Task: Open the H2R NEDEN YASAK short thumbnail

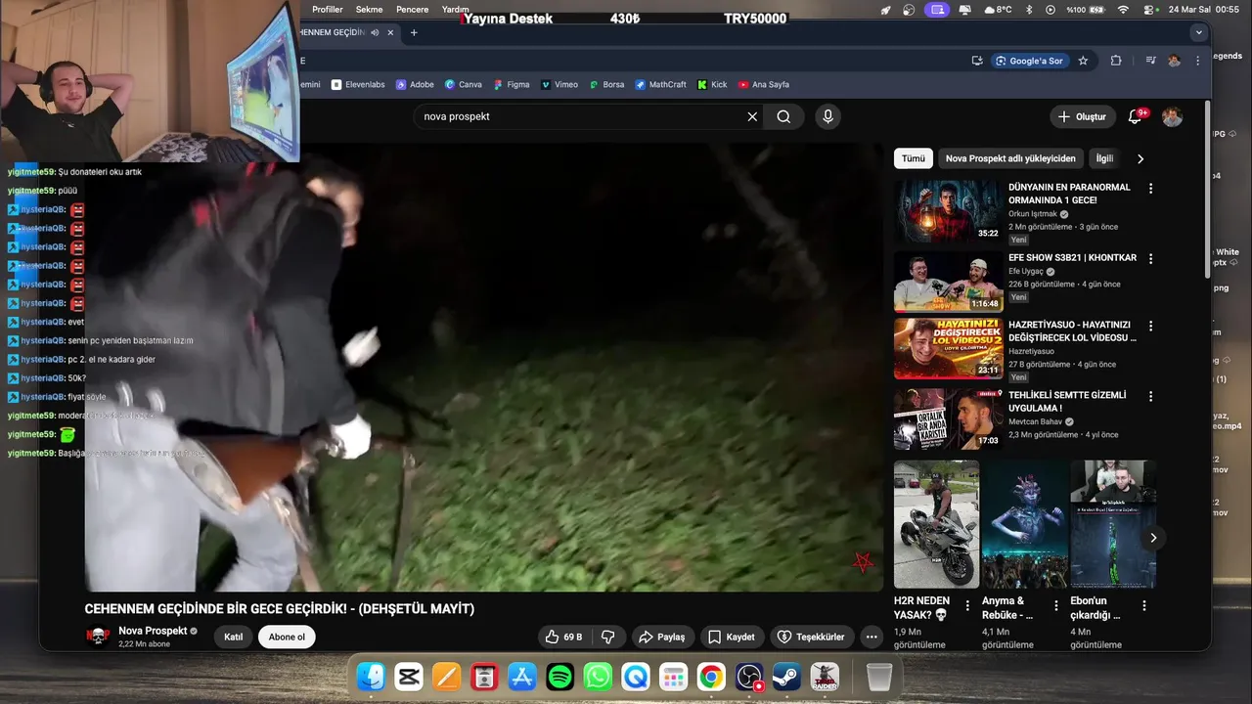Action: 936,524
